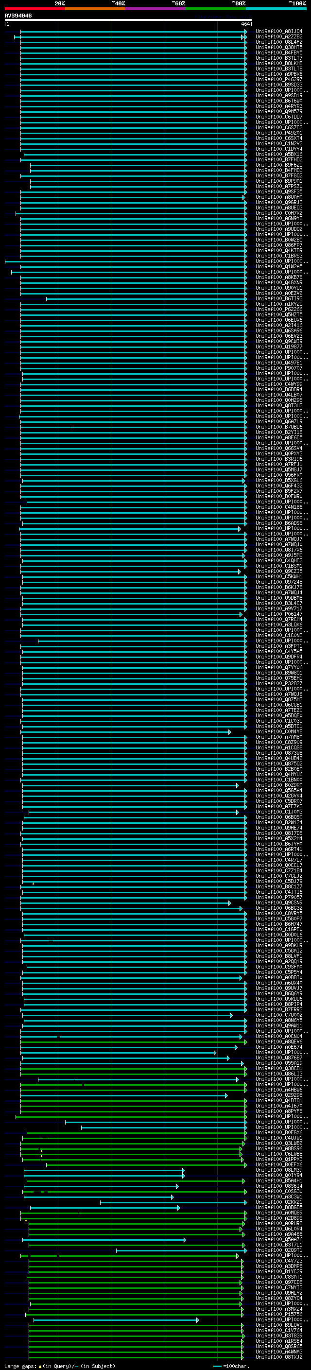
Task: Open hit UniRef100_A2ZZB2
Action: (278, 37)
